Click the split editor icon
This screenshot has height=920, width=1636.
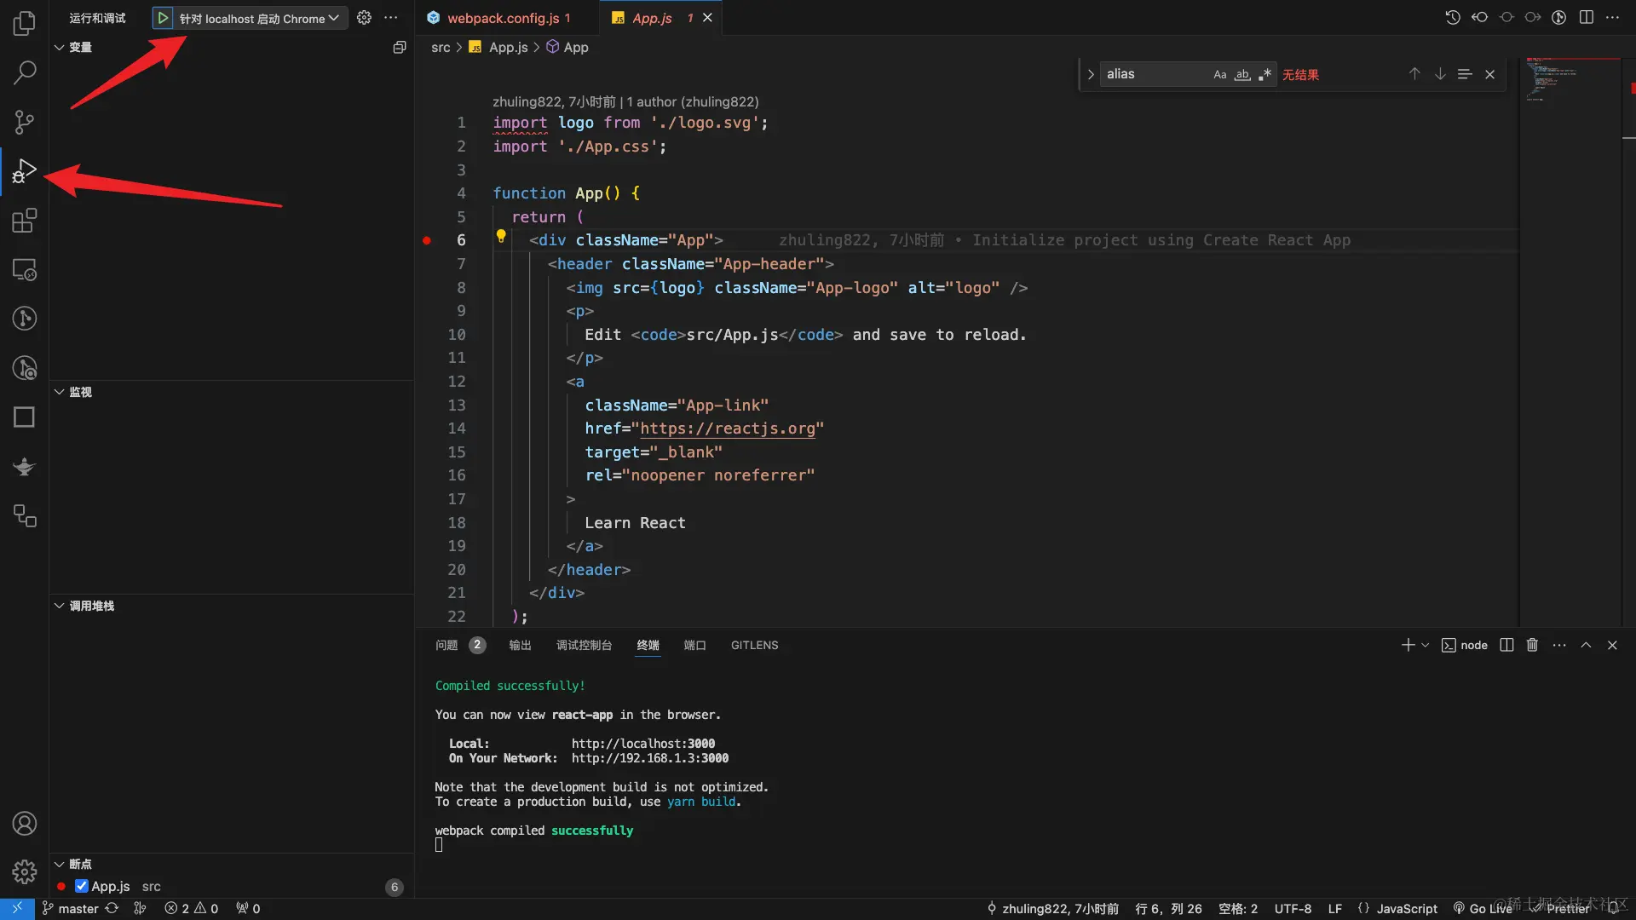tap(1586, 18)
